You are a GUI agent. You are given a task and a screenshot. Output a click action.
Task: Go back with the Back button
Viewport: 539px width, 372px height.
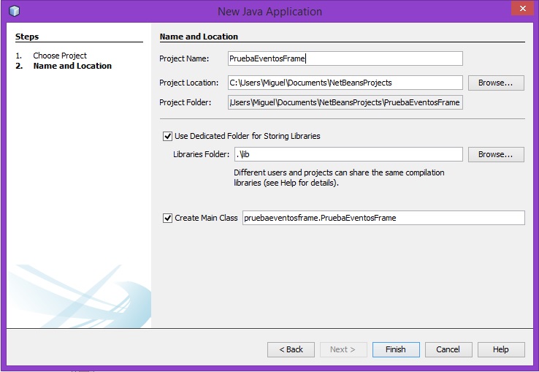(291, 349)
